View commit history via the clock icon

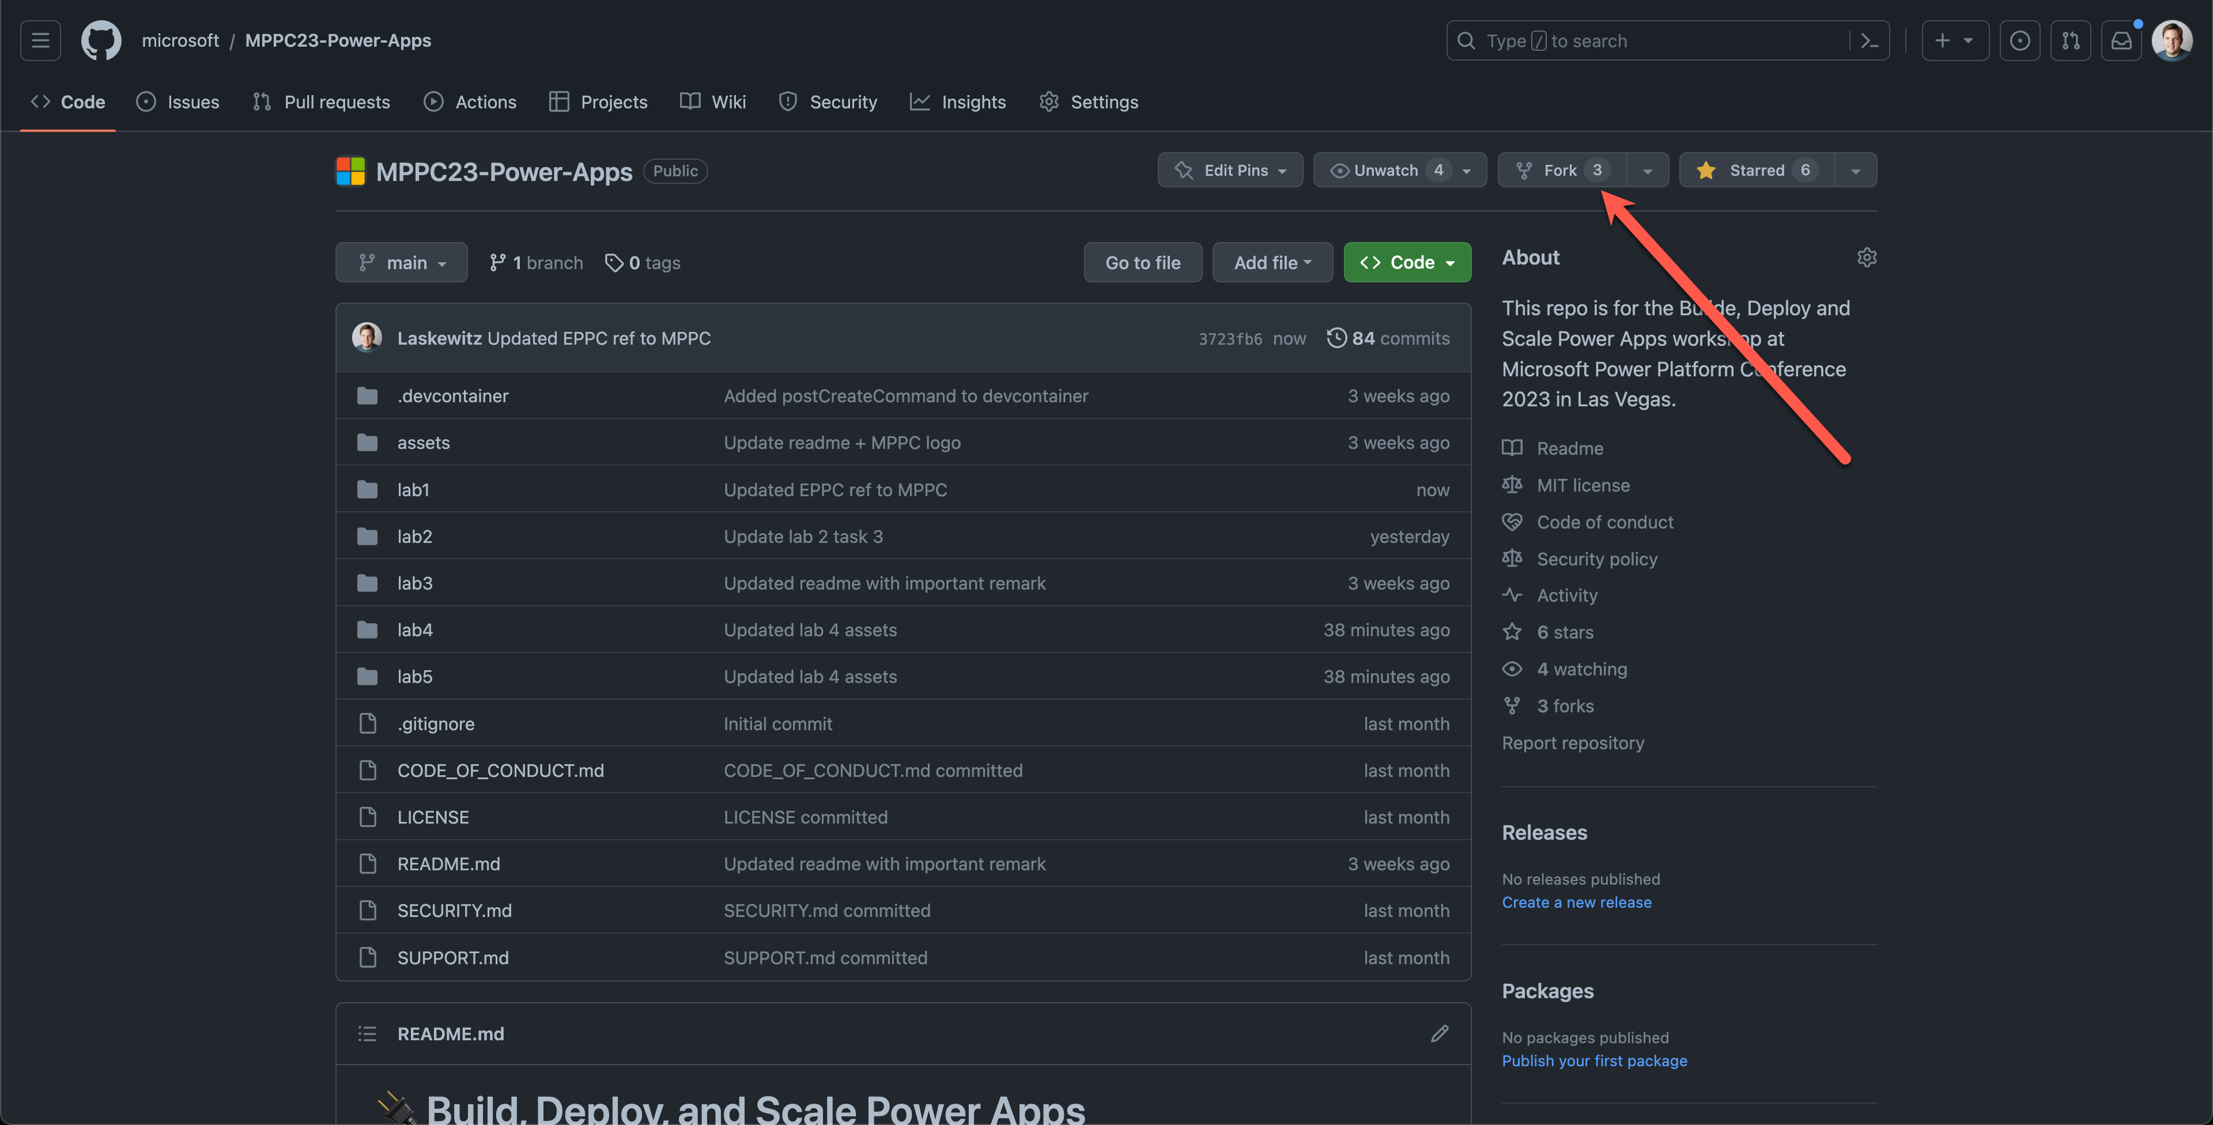click(x=1337, y=338)
